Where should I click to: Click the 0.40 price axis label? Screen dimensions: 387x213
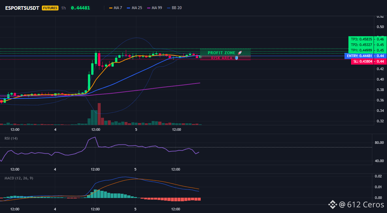coord(380,79)
